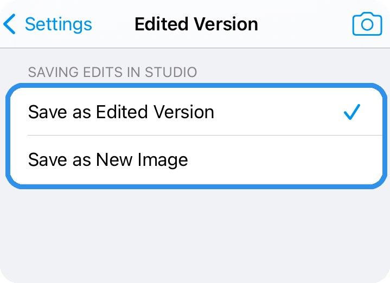390x283 pixels.
Task: Click the word Settings in blue
Action: (59, 24)
